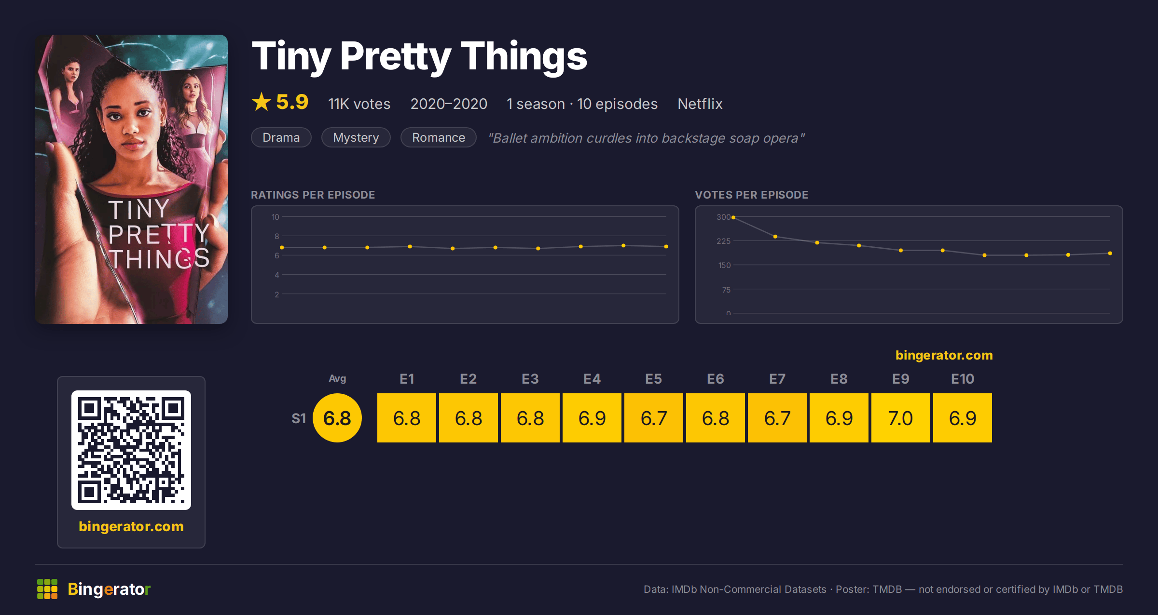1158x615 pixels.
Task: Click the QR code image
Action: 131,450
